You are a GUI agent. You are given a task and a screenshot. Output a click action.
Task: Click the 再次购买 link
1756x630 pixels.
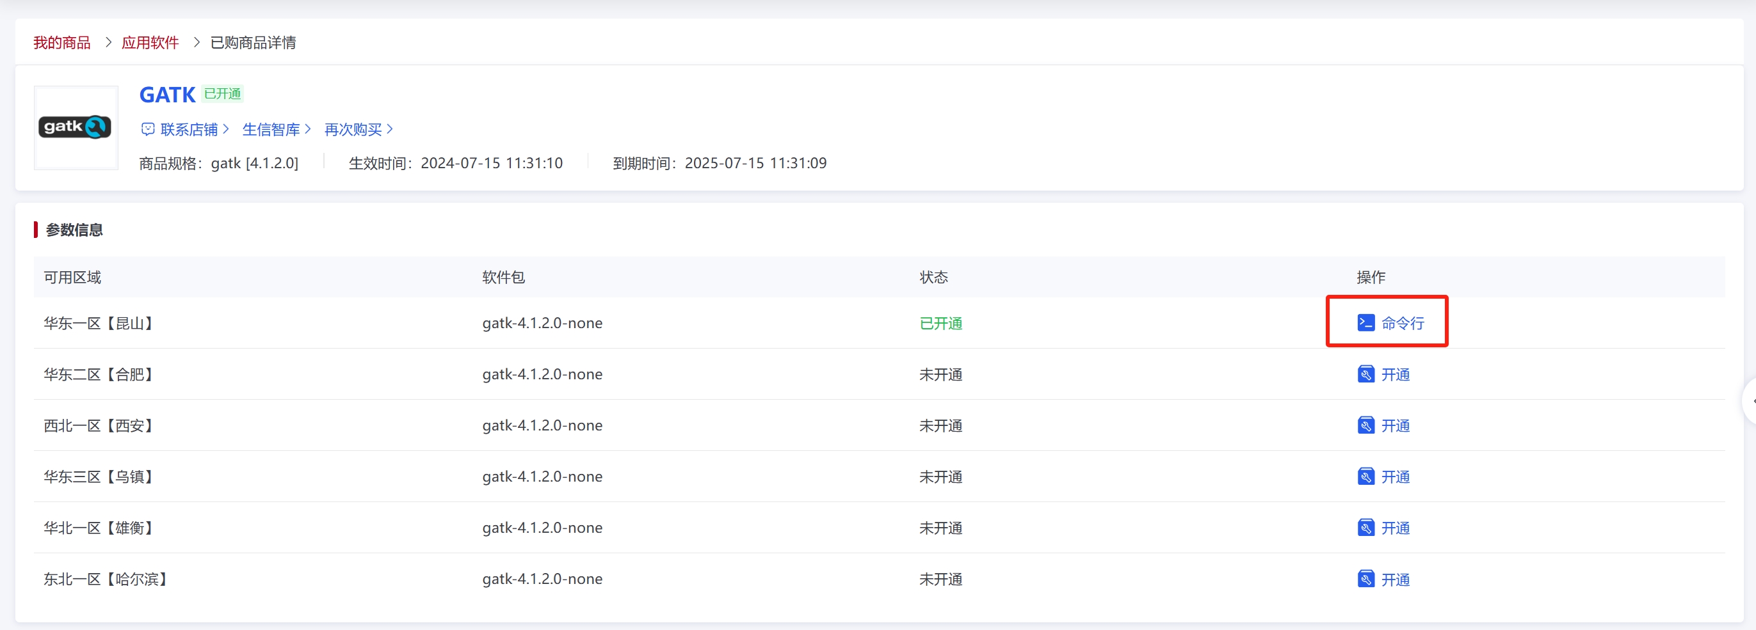pyautogui.click(x=353, y=129)
